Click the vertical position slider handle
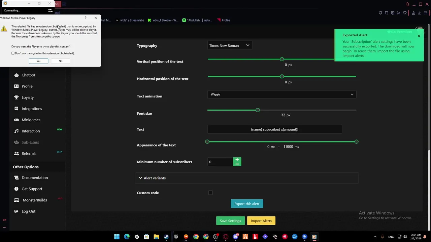 (282, 59)
